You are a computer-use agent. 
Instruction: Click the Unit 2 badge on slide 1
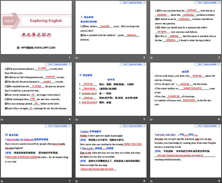click(x=9, y=21)
